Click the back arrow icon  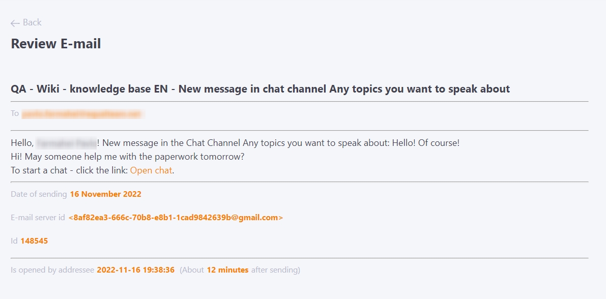(15, 23)
